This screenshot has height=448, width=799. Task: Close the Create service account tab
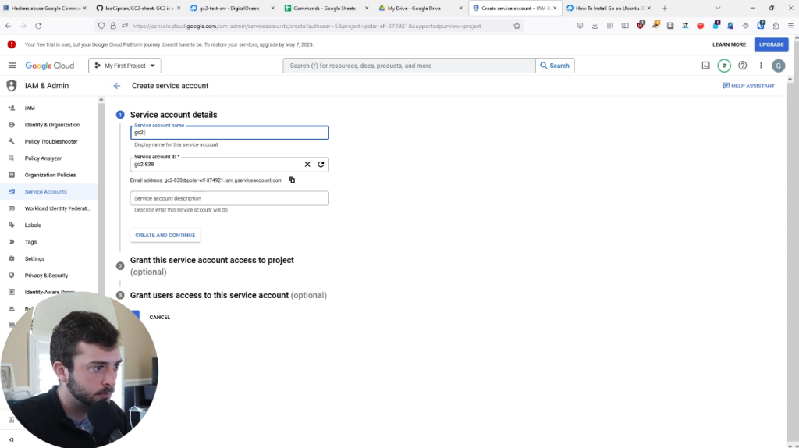pos(555,8)
